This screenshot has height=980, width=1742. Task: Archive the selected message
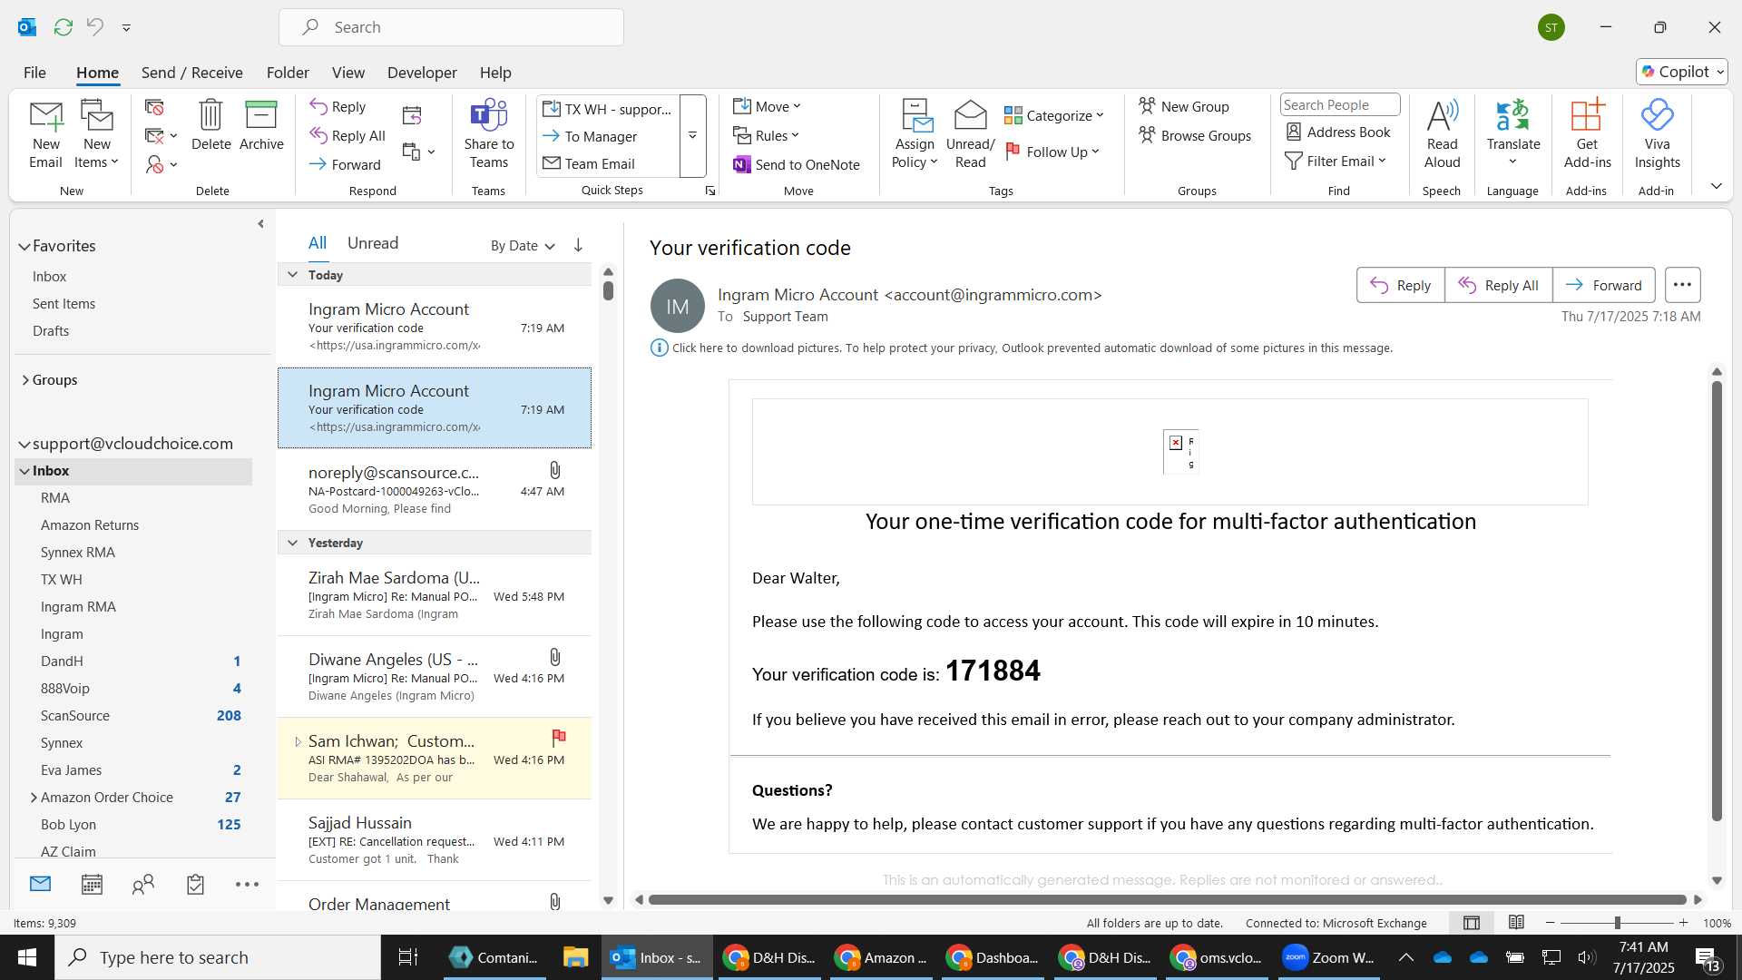pyautogui.click(x=261, y=125)
